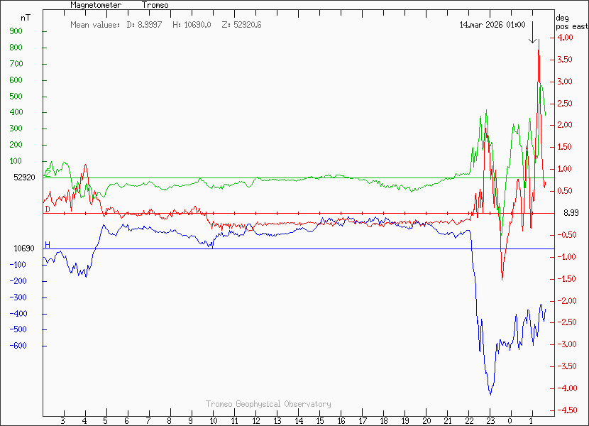The image size is (589, 426).
Task: Click the D: 8.9997 mean value
Action: click(146, 25)
